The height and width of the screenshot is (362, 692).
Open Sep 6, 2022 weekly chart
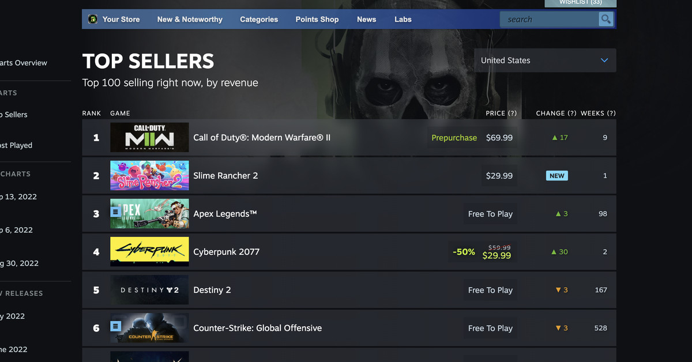tap(16, 230)
